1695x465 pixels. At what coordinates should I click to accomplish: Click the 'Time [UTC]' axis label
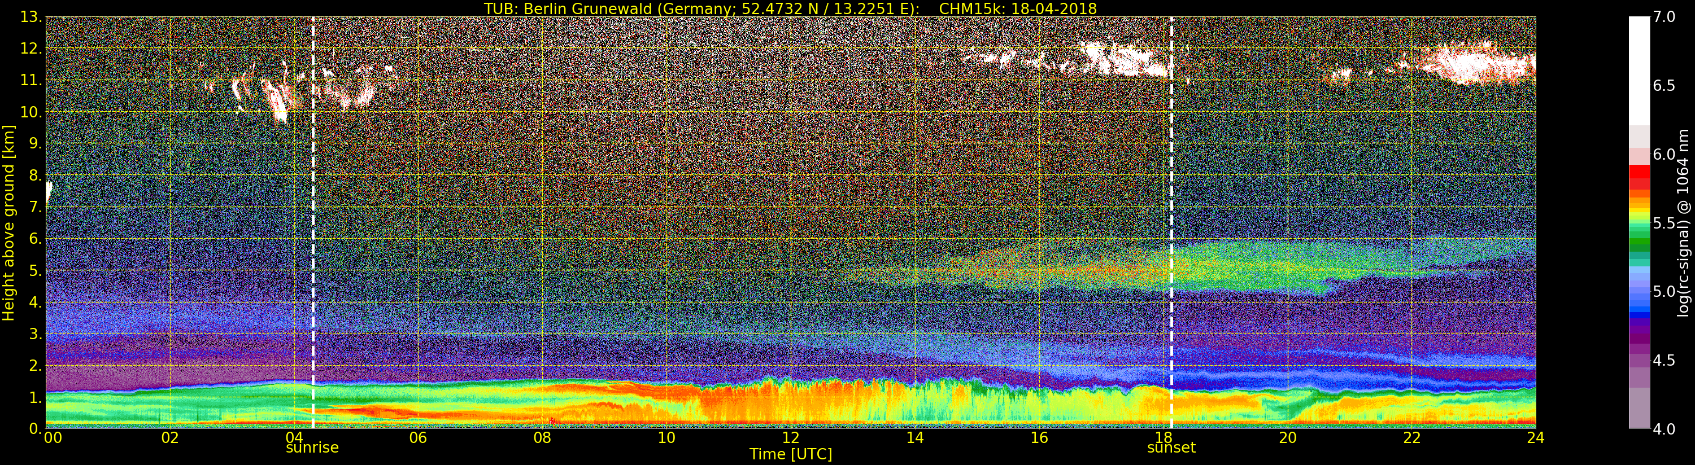[x=791, y=454]
